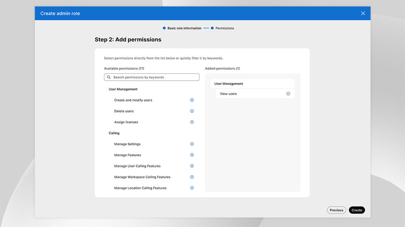Image resolution: width=405 pixels, height=227 pixels.
Task: Go to Basic role information step
Action: click(184, 28)
